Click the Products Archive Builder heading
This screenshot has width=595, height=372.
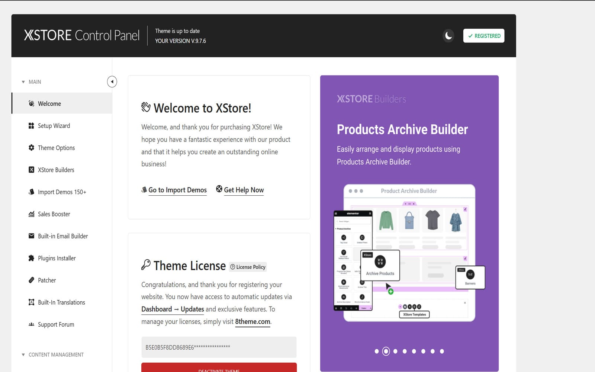(402, 129)
